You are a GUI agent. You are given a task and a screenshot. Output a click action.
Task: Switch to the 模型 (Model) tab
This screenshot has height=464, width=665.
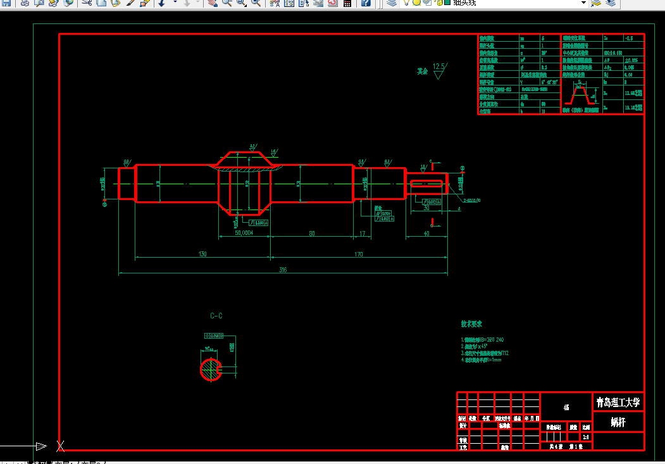click(x=41, y=462)
